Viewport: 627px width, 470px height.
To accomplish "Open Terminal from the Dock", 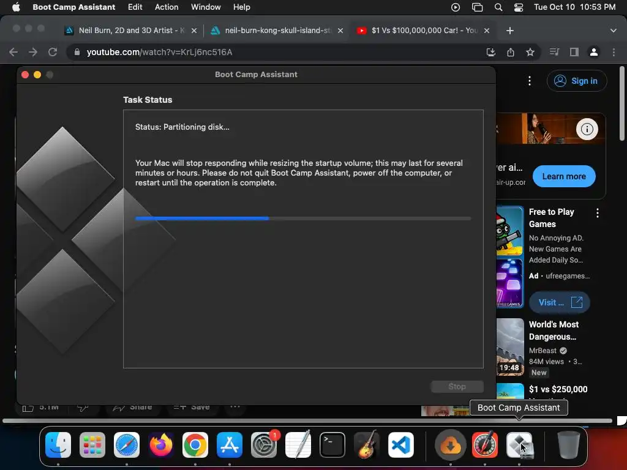I will [332, 445].
